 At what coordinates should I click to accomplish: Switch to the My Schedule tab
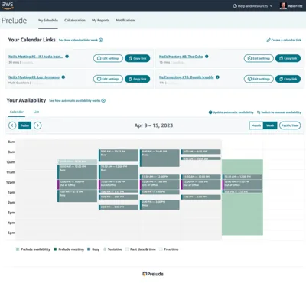pyautogui.click(x=48, y=21)
